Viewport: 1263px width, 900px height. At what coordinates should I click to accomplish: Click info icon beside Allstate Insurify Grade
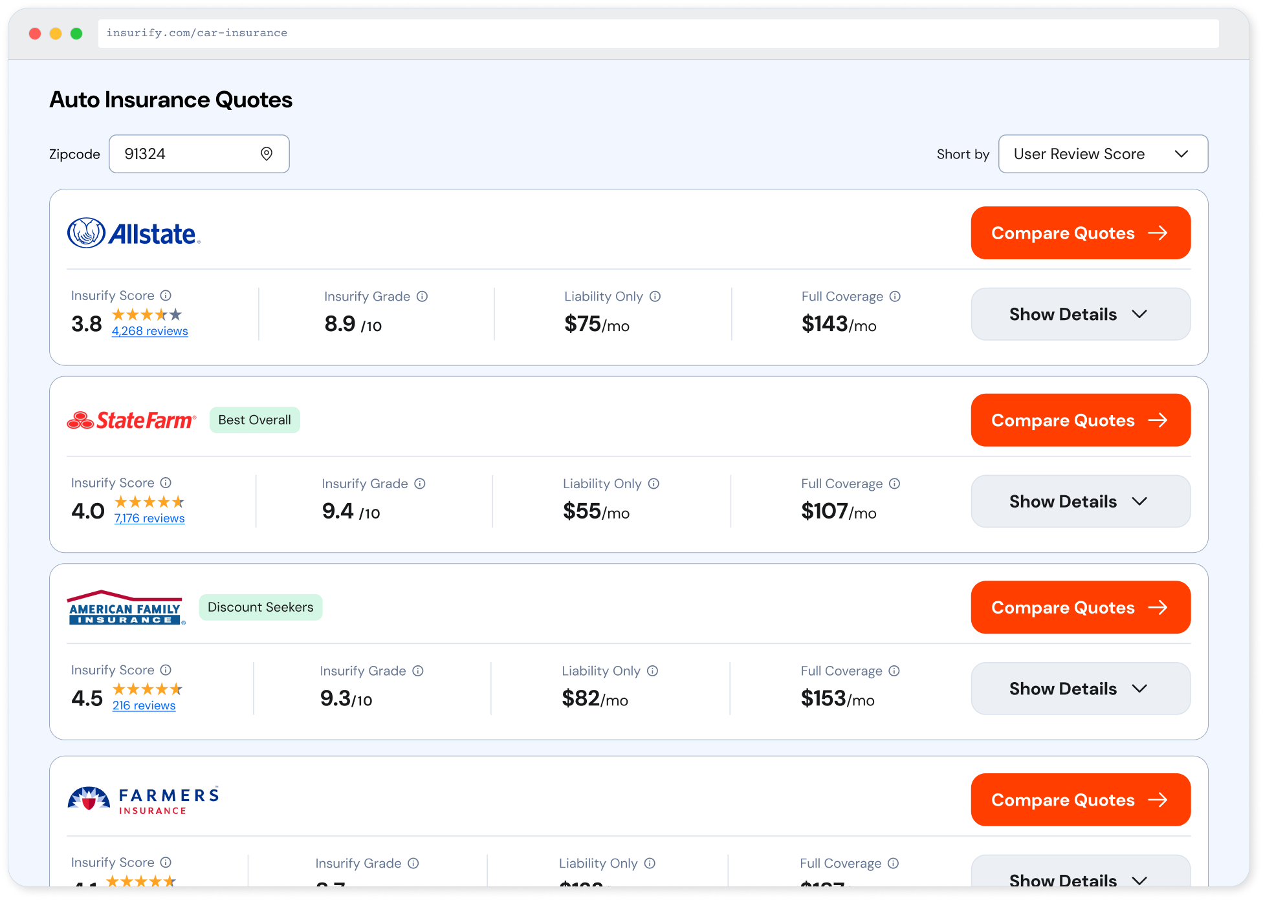tap(422, 296)
